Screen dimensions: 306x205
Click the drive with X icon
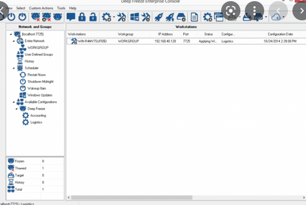[x=181, y=17]
